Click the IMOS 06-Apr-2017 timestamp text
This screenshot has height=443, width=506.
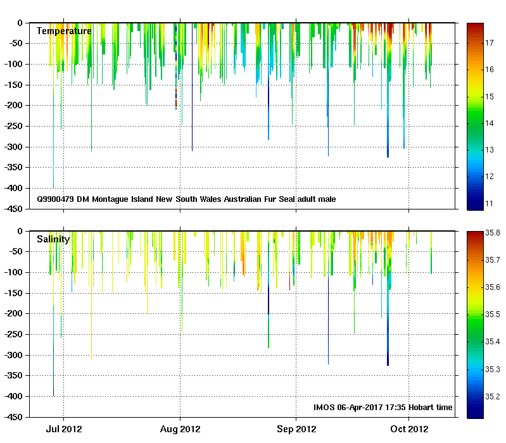tap(383, 408)
